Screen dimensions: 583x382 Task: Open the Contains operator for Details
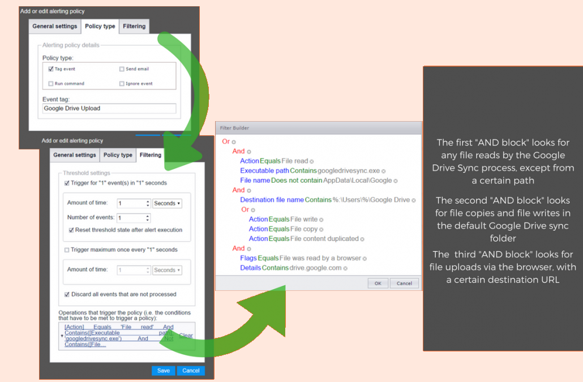tap(275, 268)
